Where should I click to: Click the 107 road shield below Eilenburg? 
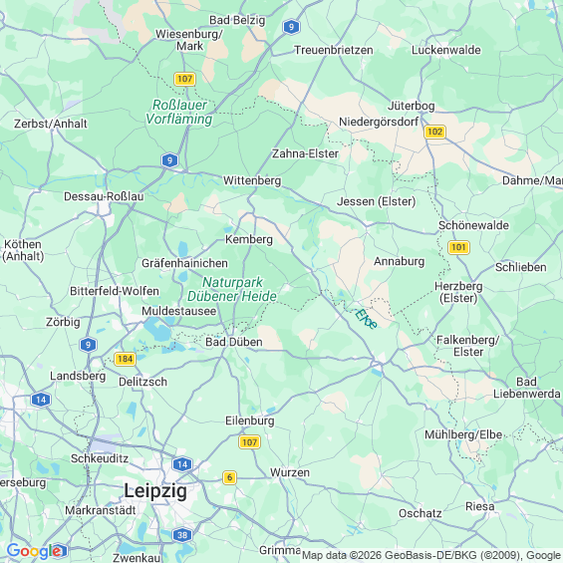249,442
